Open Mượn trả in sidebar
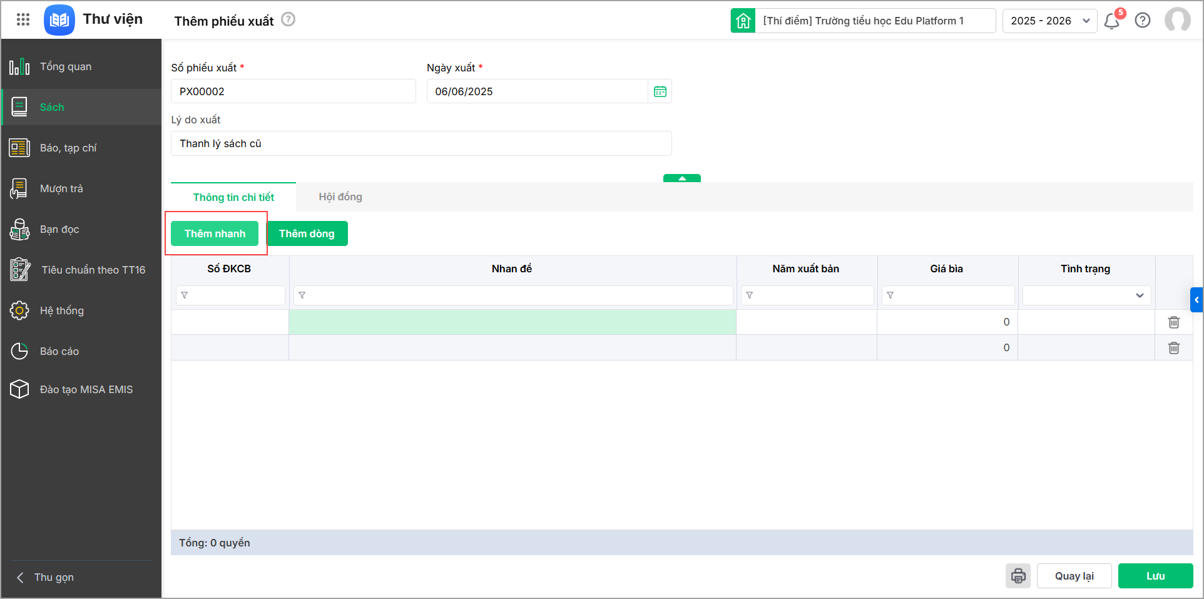Image resolution: width=1204 pixels, height=599 pixels. (x=81, y=188)
